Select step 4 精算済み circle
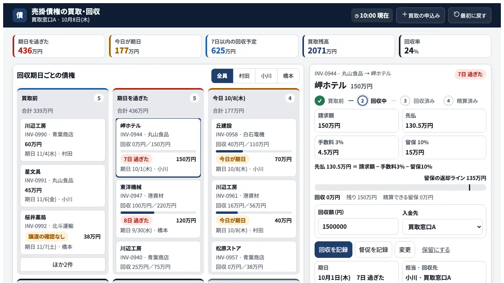The height and width of the screenshot is (283, 504). point(448,101)
